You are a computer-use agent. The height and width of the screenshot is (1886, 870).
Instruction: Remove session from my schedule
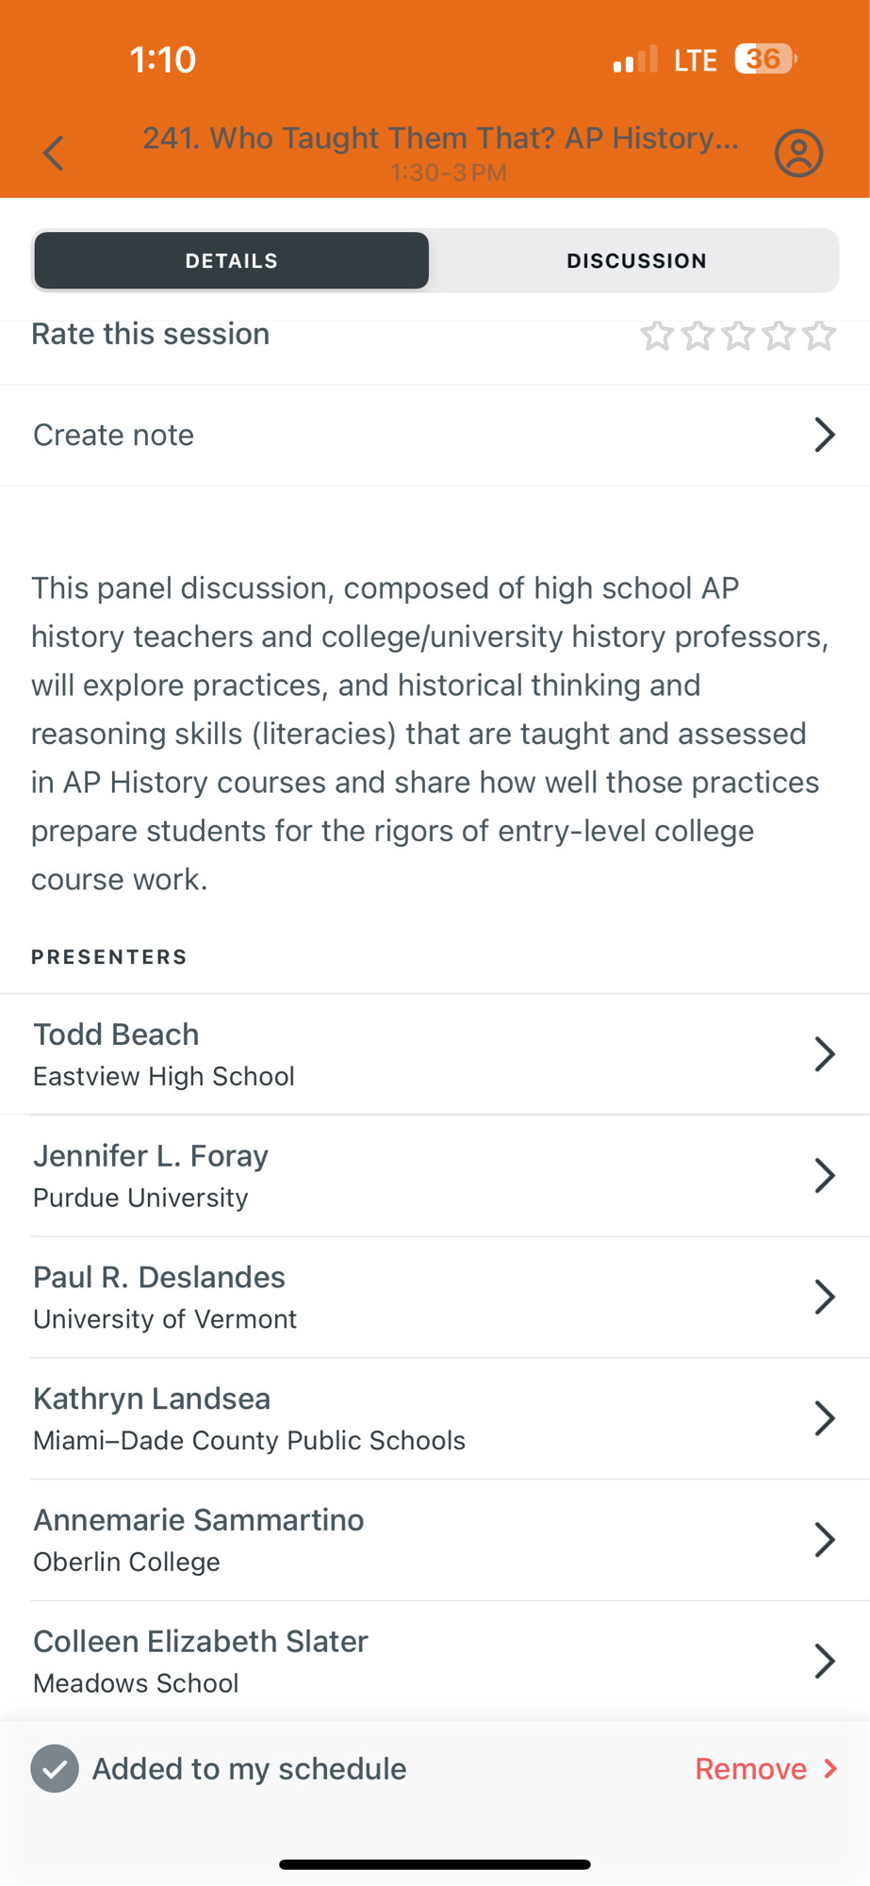click(x=766, y=1768)
